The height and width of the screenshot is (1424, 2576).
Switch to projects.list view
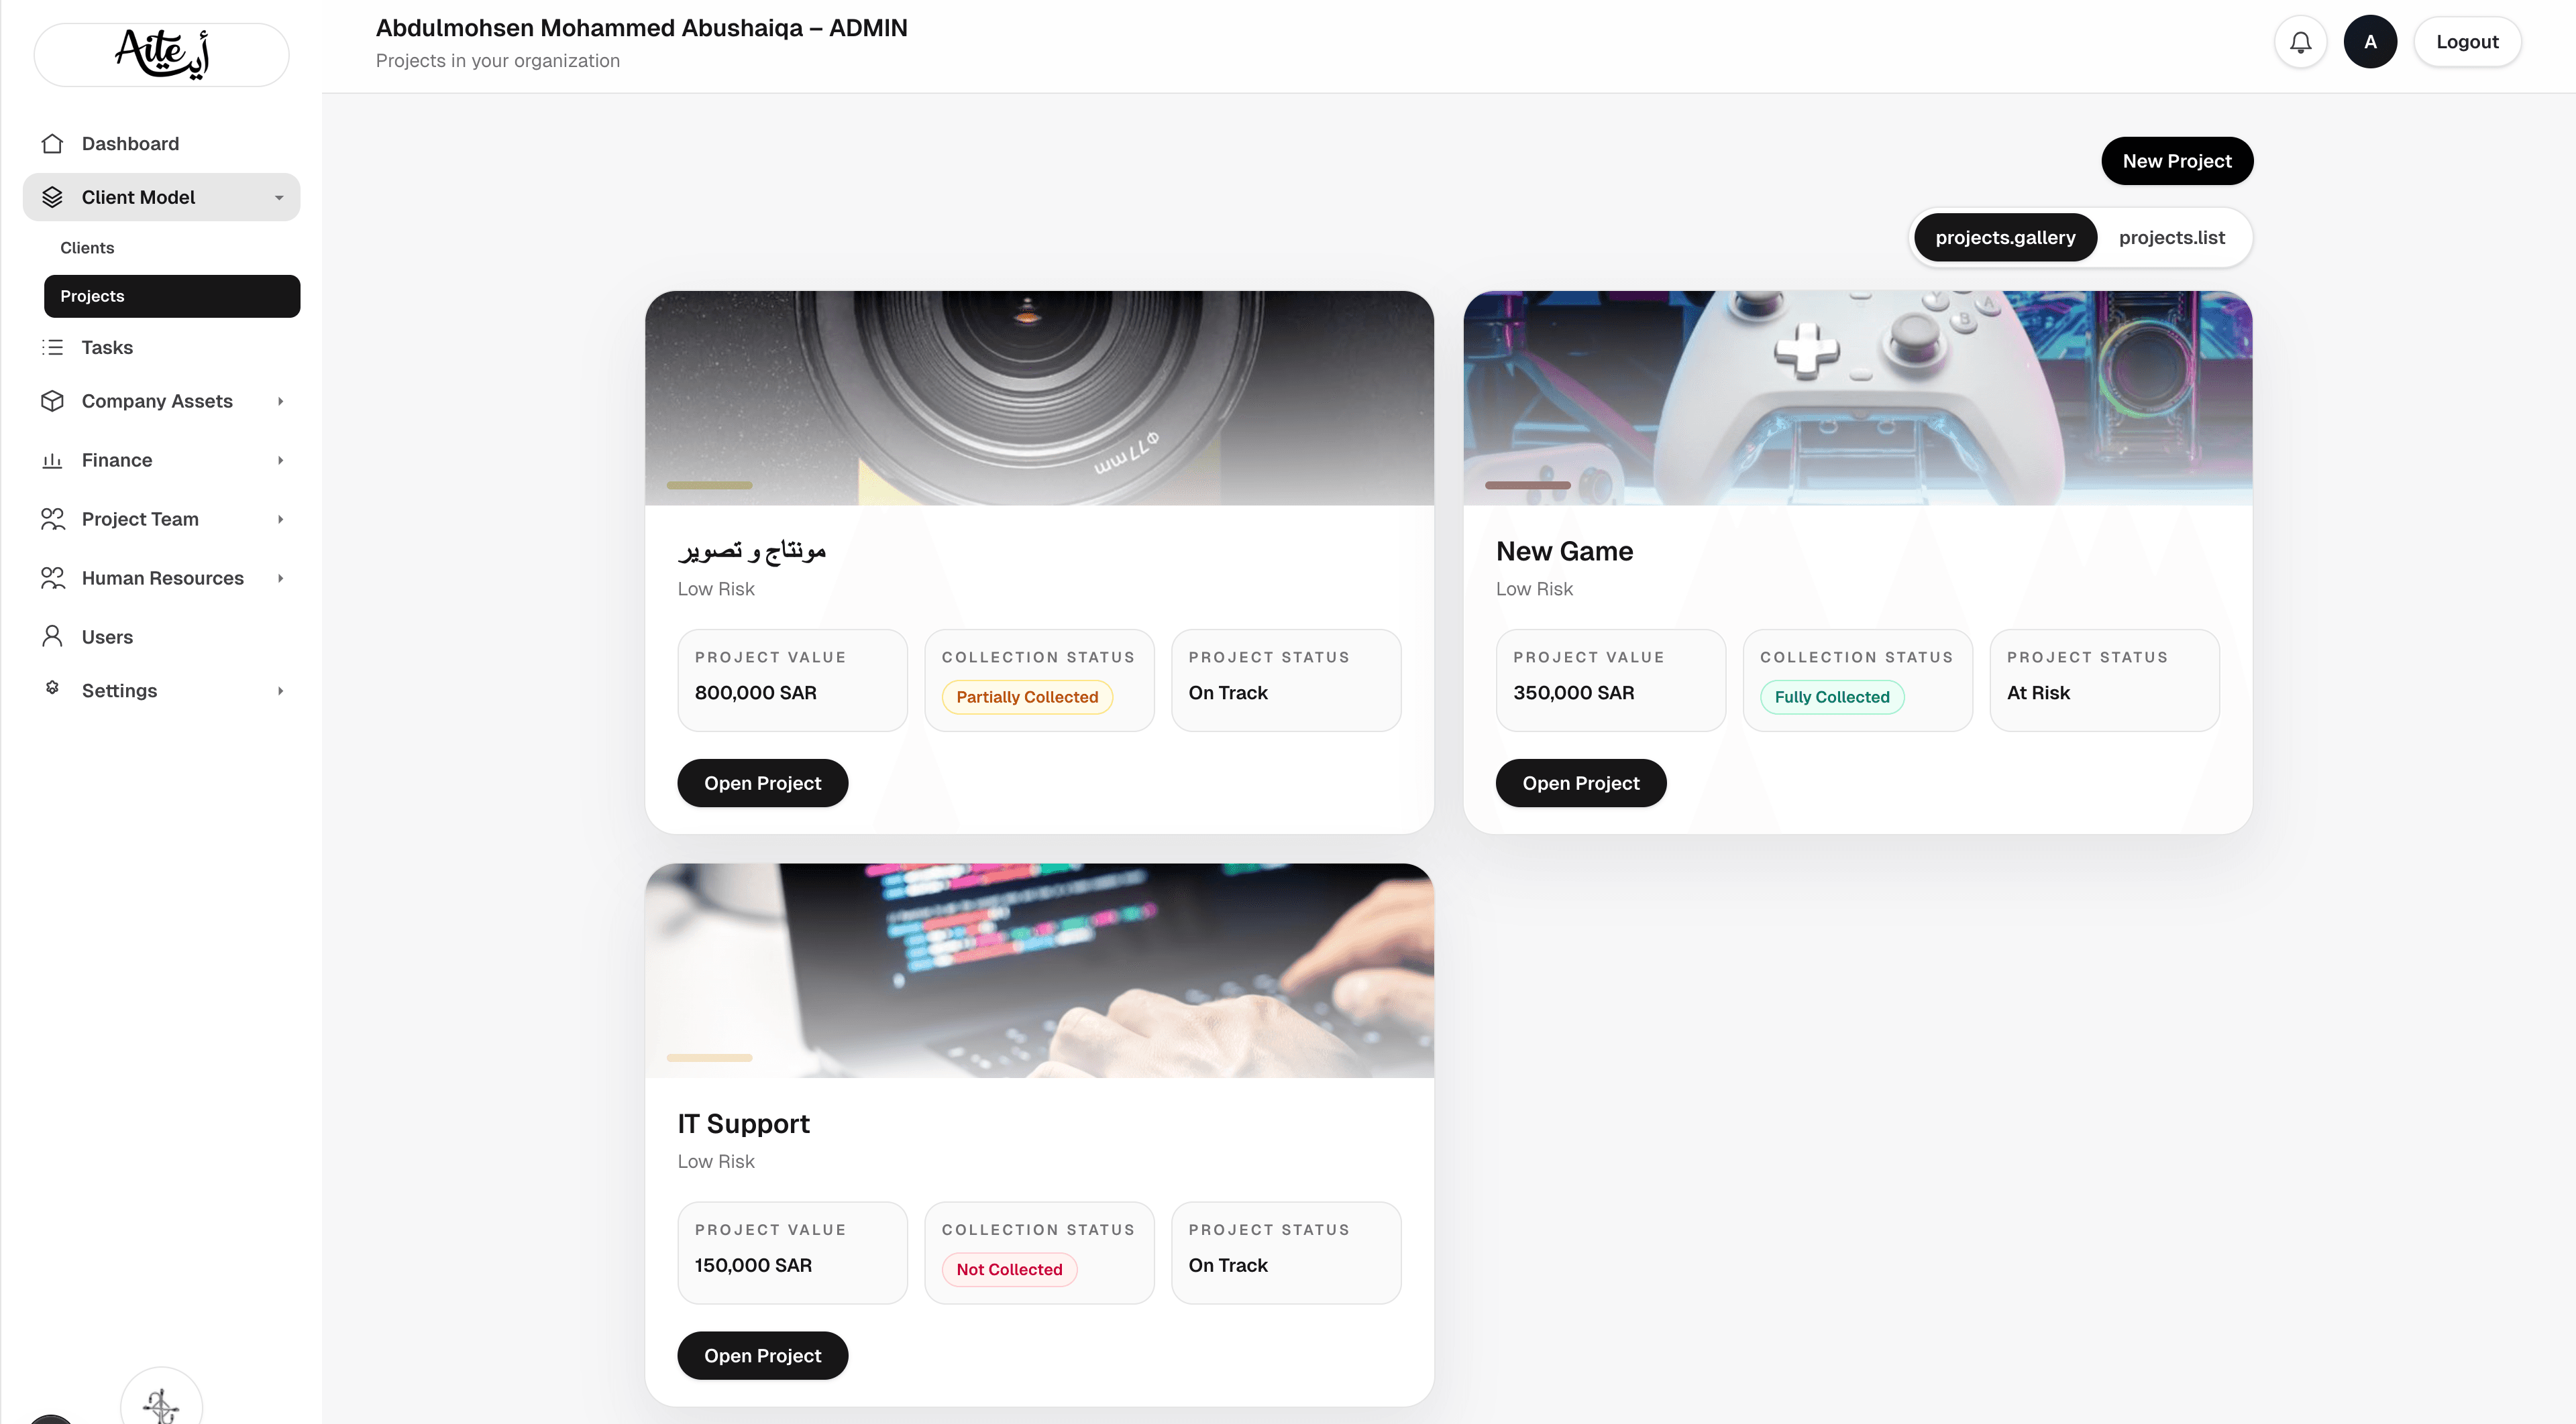click(2171, 238)
